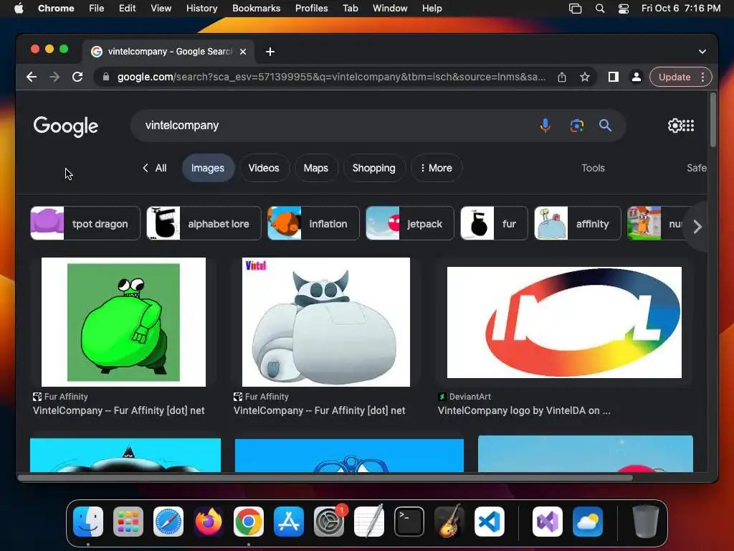Viewport: 734px width, 551px height.
Task: Open Google quick settings gear
Action: 675,126
